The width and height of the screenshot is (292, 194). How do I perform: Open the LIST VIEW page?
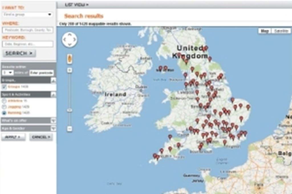point(76,4)
